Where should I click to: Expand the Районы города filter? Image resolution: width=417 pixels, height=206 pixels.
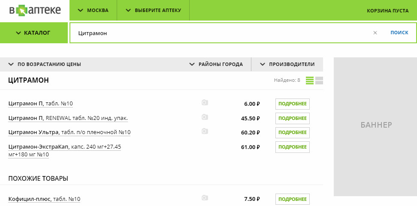(216, 64)
